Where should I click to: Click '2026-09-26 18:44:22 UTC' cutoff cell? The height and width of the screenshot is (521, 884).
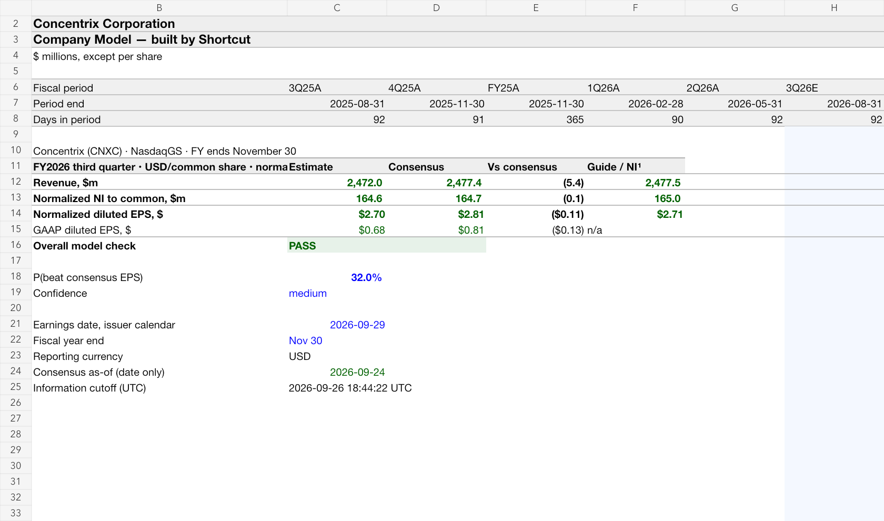tap(337, 387)
